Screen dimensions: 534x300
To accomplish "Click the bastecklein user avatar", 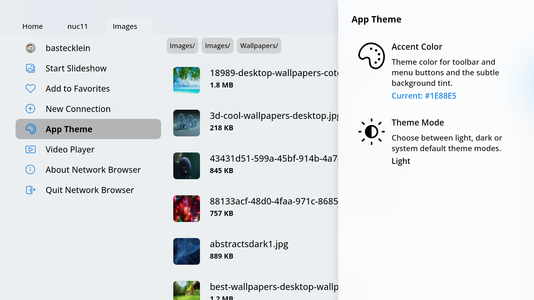I will coord(30,48).
